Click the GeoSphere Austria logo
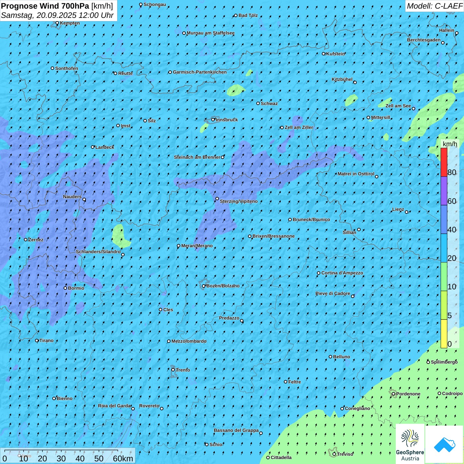 point(410,444)
